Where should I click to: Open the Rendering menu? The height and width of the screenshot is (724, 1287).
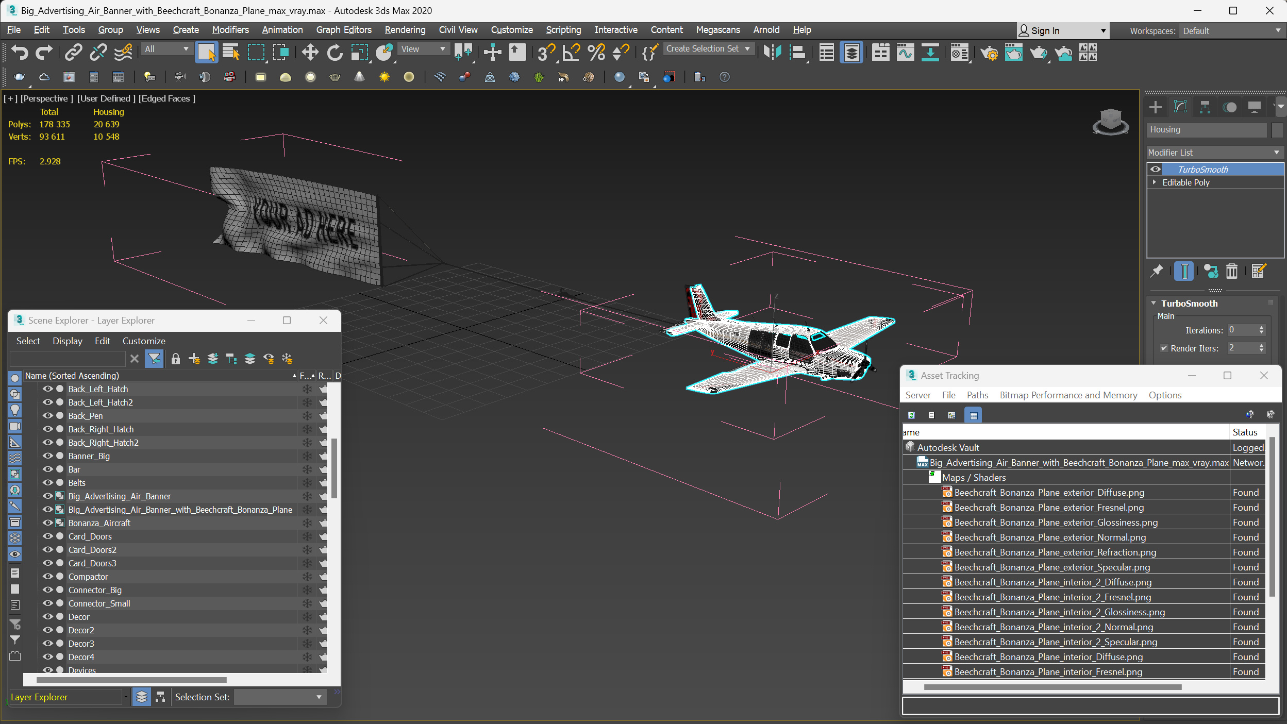[x=405, y=30]
